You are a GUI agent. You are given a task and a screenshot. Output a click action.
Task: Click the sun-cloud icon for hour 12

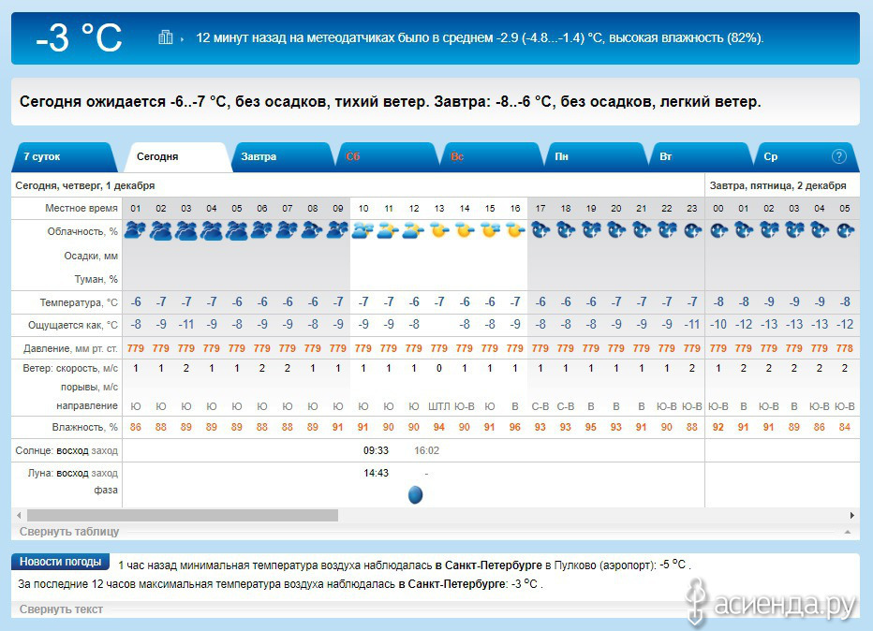tap(414, 229)
